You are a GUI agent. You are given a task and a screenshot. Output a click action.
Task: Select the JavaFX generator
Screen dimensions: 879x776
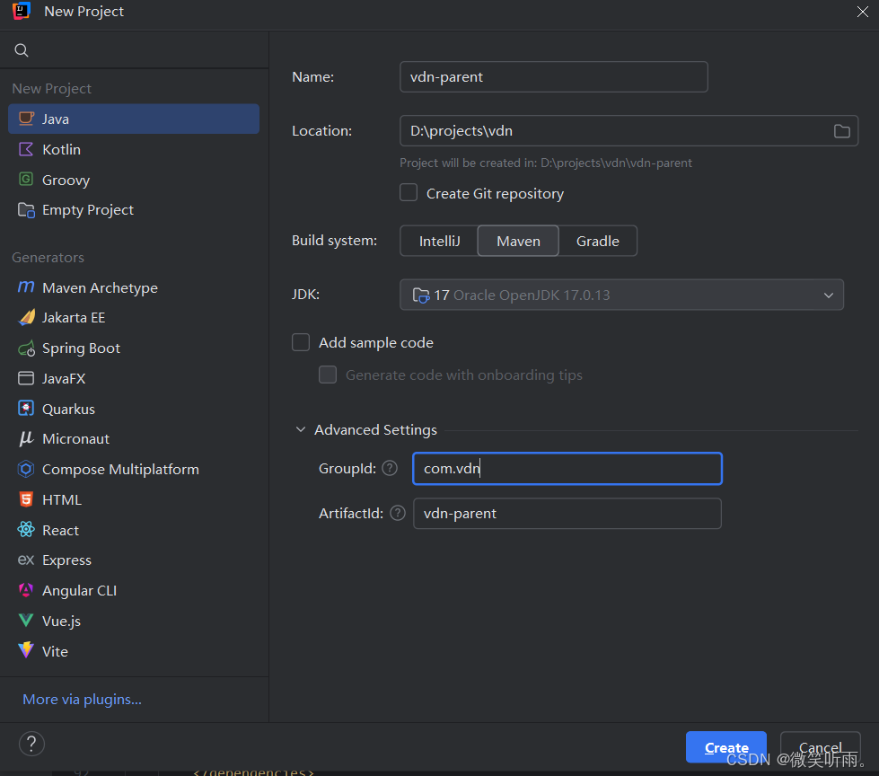tap(134, 378)
